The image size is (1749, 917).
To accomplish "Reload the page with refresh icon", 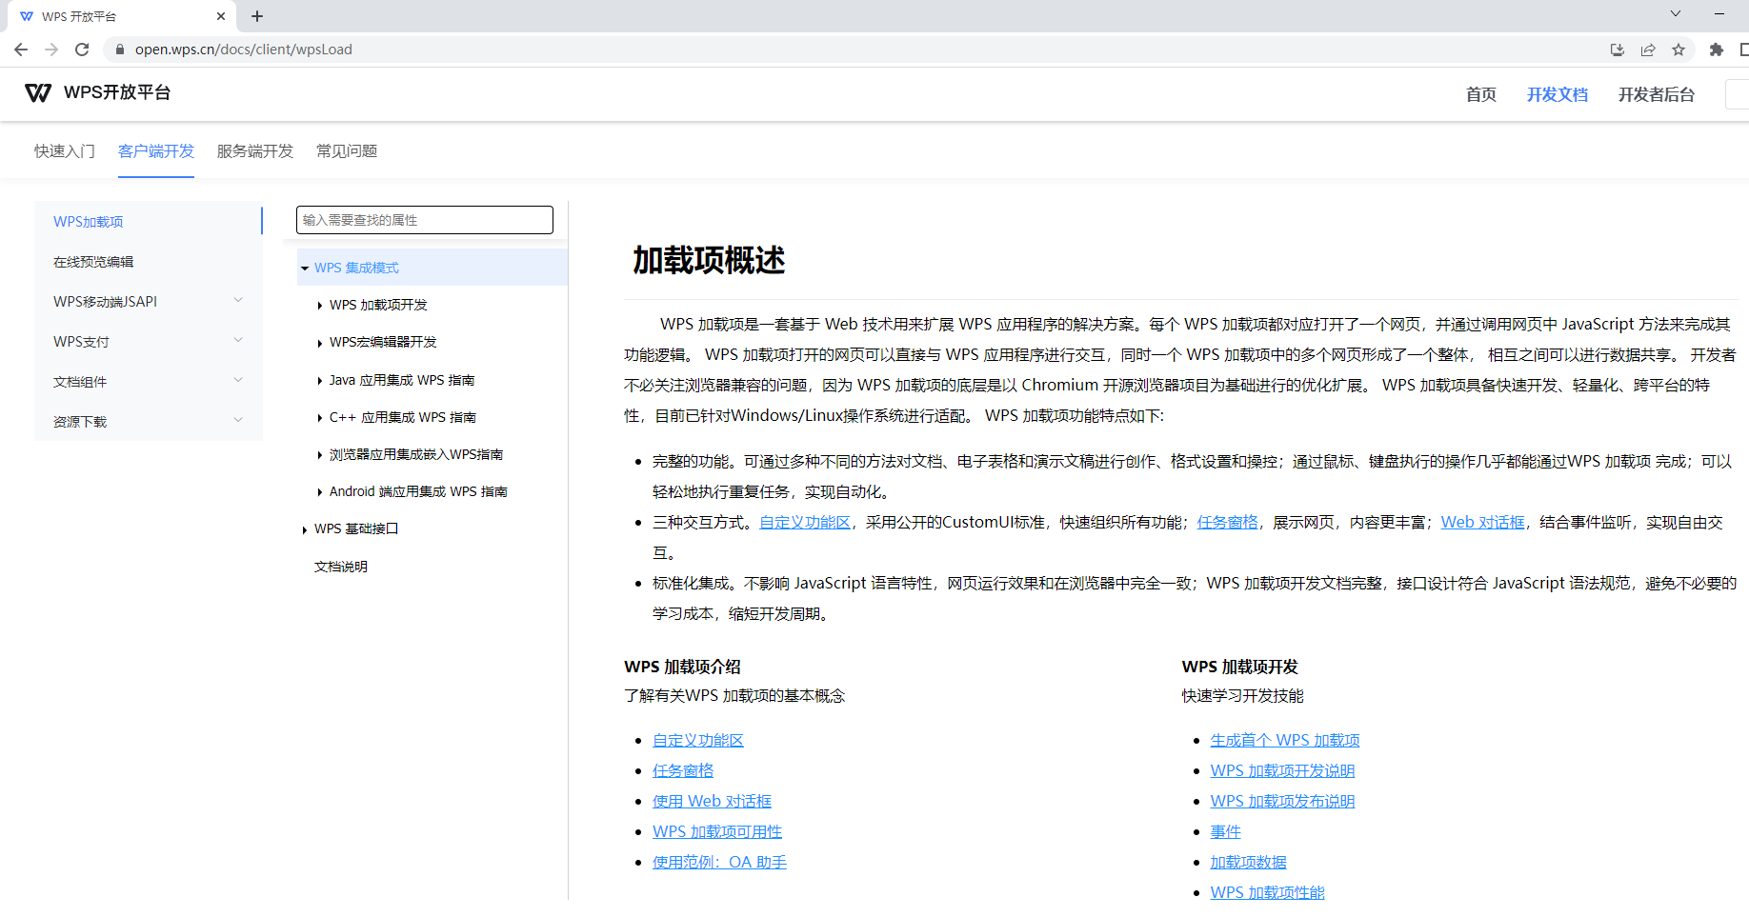I will (82, 50).
